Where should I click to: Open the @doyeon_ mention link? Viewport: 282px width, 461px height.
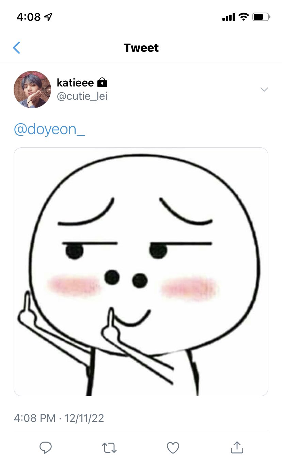coord(49,130)
